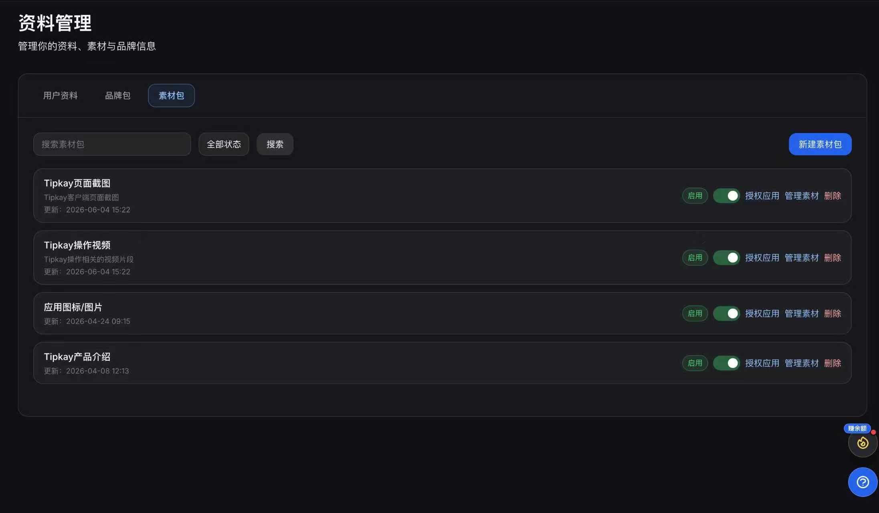This screenshot has height=513, width=879.
Task: Open 管理素材 for Tipkay操作视频
Action: 801,257
